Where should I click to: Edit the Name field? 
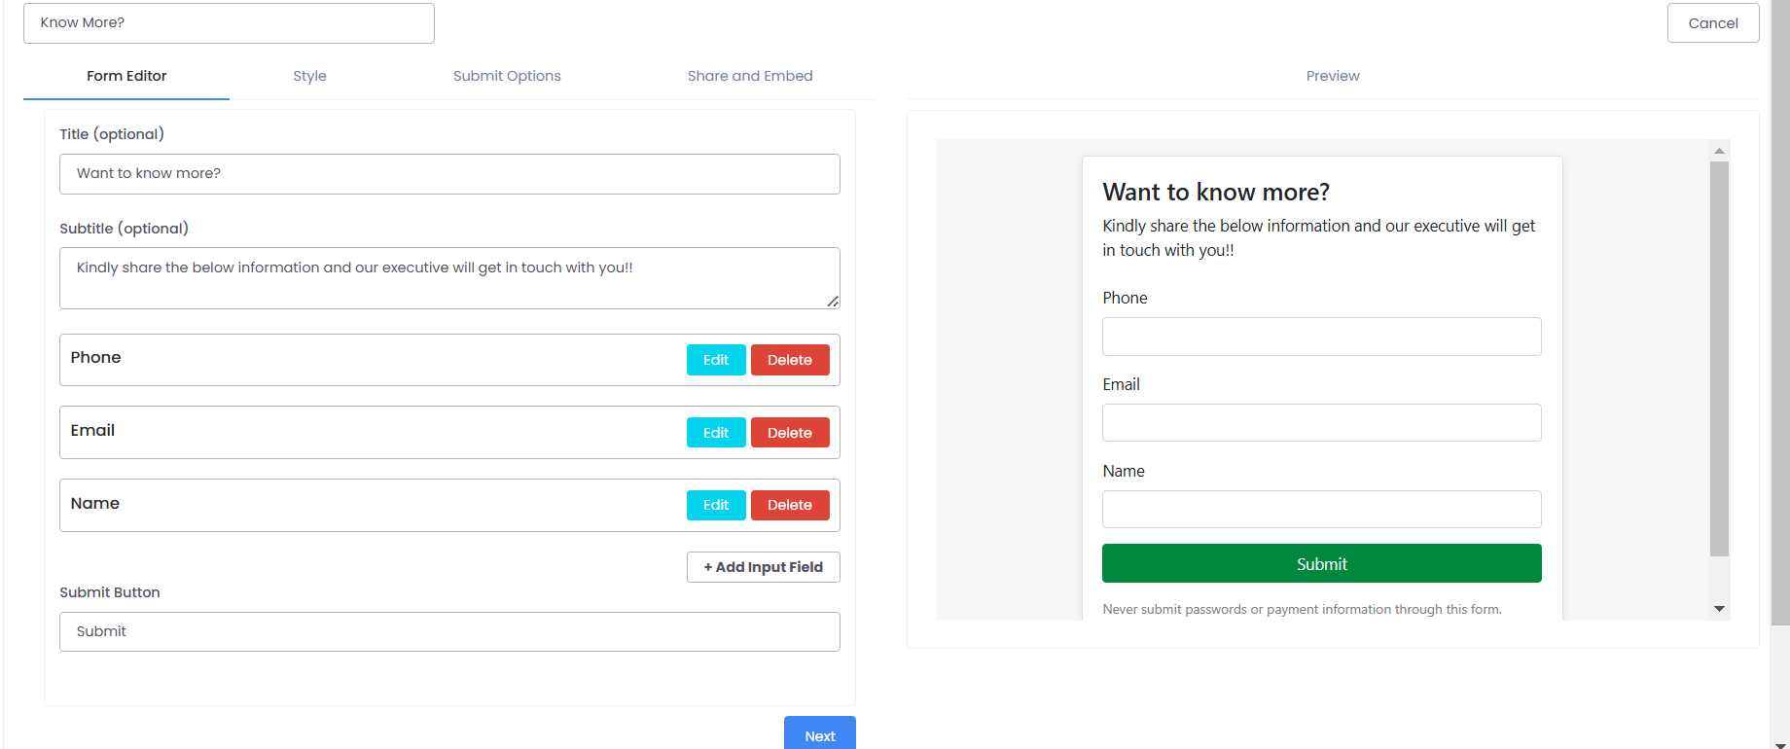(x=716, y=505)
